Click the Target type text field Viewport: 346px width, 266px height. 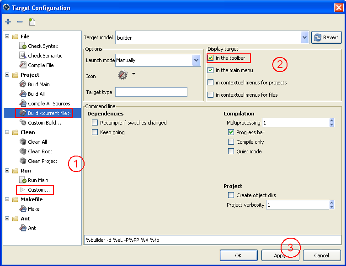pyautogui.click(x=151, y=92)
